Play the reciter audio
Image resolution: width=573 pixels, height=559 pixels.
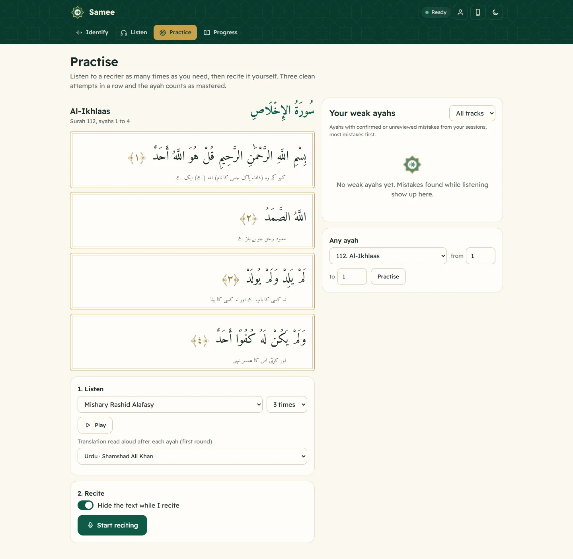95,425
